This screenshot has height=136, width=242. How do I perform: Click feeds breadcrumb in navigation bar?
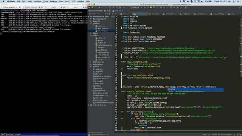107,11
